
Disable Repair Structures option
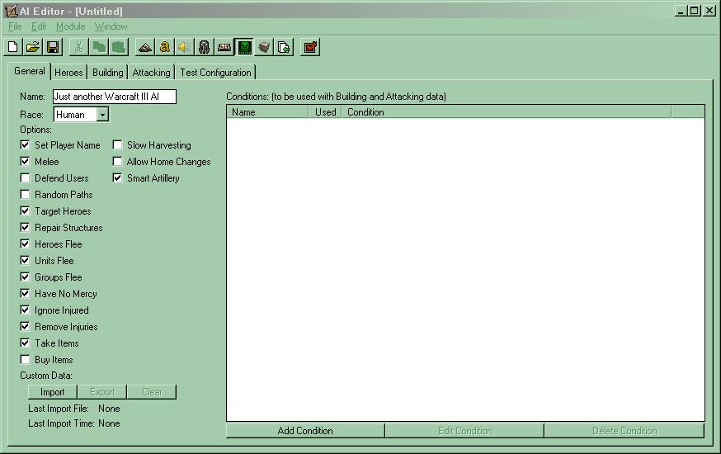[26, 228]
